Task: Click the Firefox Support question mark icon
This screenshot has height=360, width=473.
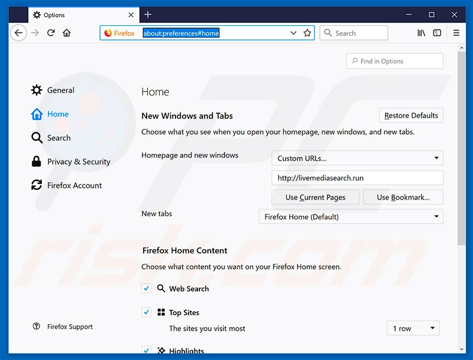Action: click(x=36, y=326)
